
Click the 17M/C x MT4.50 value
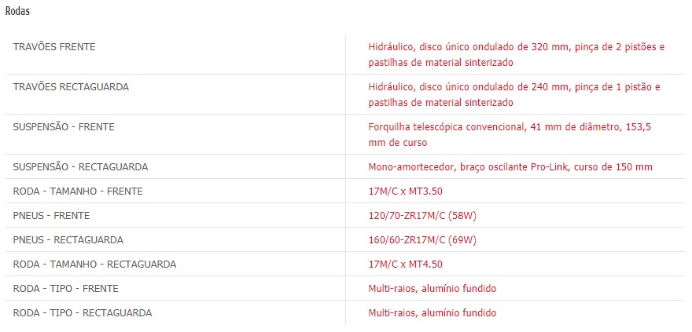[x=405, y=265]
